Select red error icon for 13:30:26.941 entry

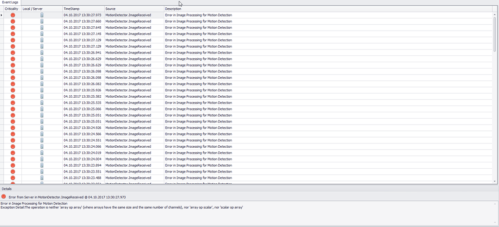[x=13, y=52]
